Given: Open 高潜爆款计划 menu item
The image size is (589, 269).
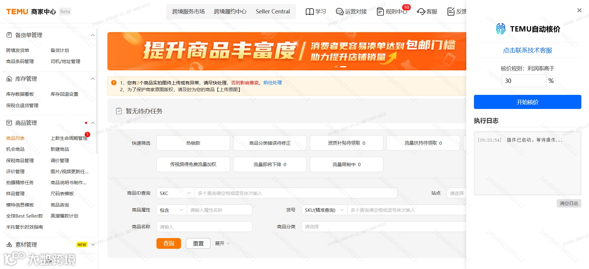Looking at the screenshot, I should point(64,216).
